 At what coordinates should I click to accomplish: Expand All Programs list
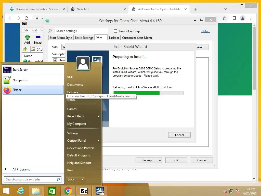pos(33,169)
